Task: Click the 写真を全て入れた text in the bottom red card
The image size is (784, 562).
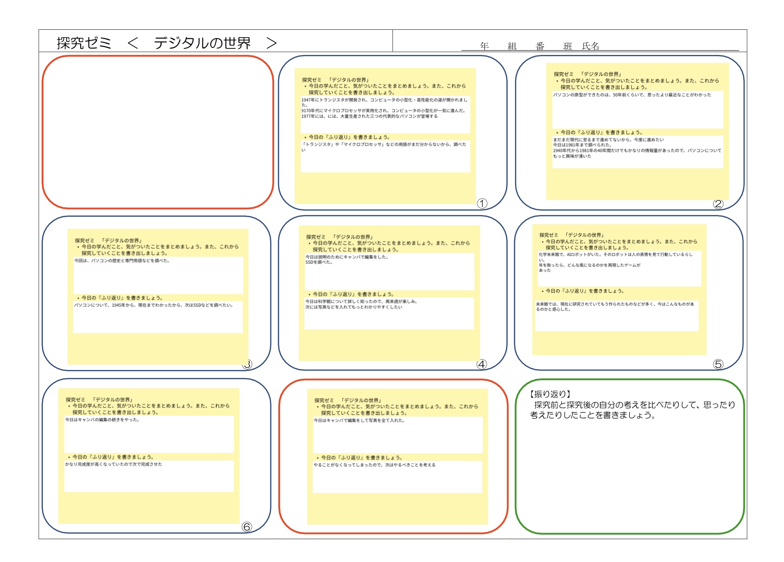Action: click(359, 420)
